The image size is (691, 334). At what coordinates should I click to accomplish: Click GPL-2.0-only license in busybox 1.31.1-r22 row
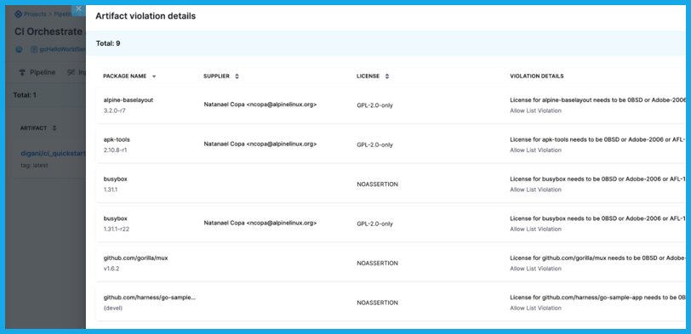[375, 224]
